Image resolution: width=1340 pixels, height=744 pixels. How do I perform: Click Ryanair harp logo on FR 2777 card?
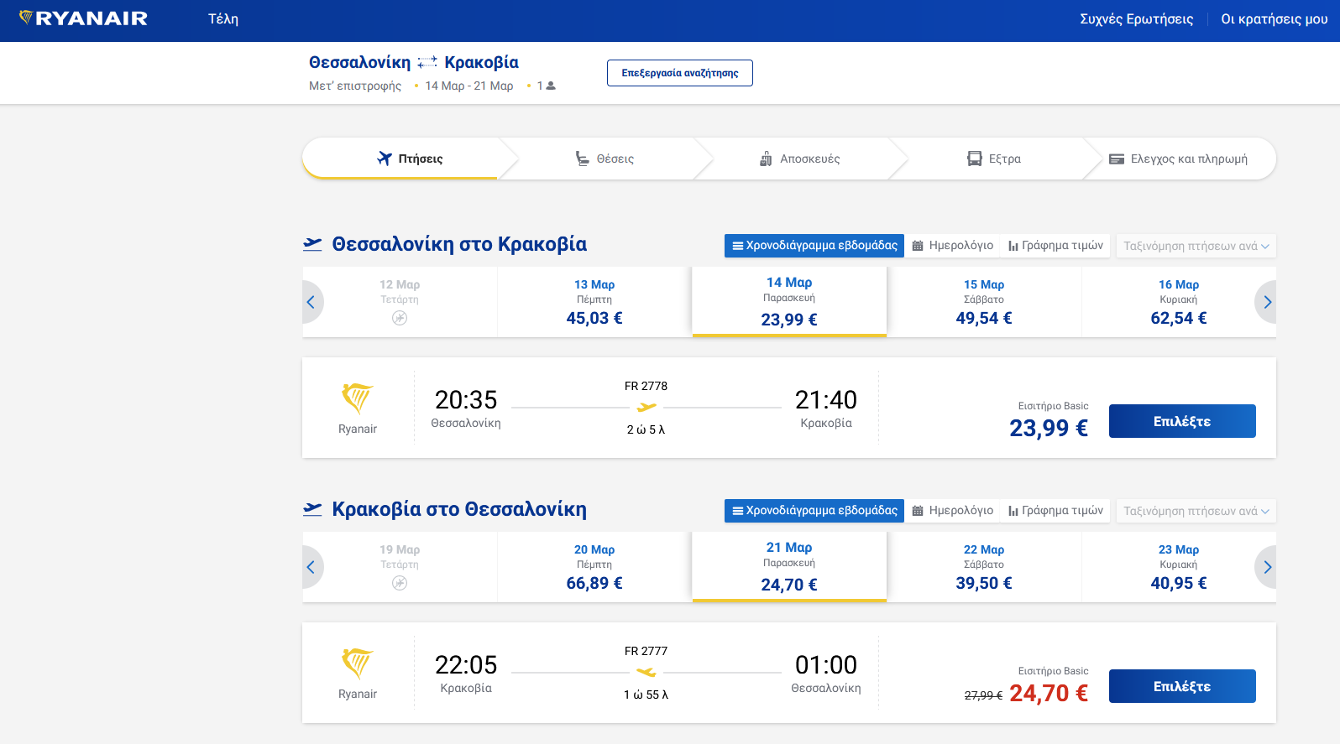click(357, 663)
